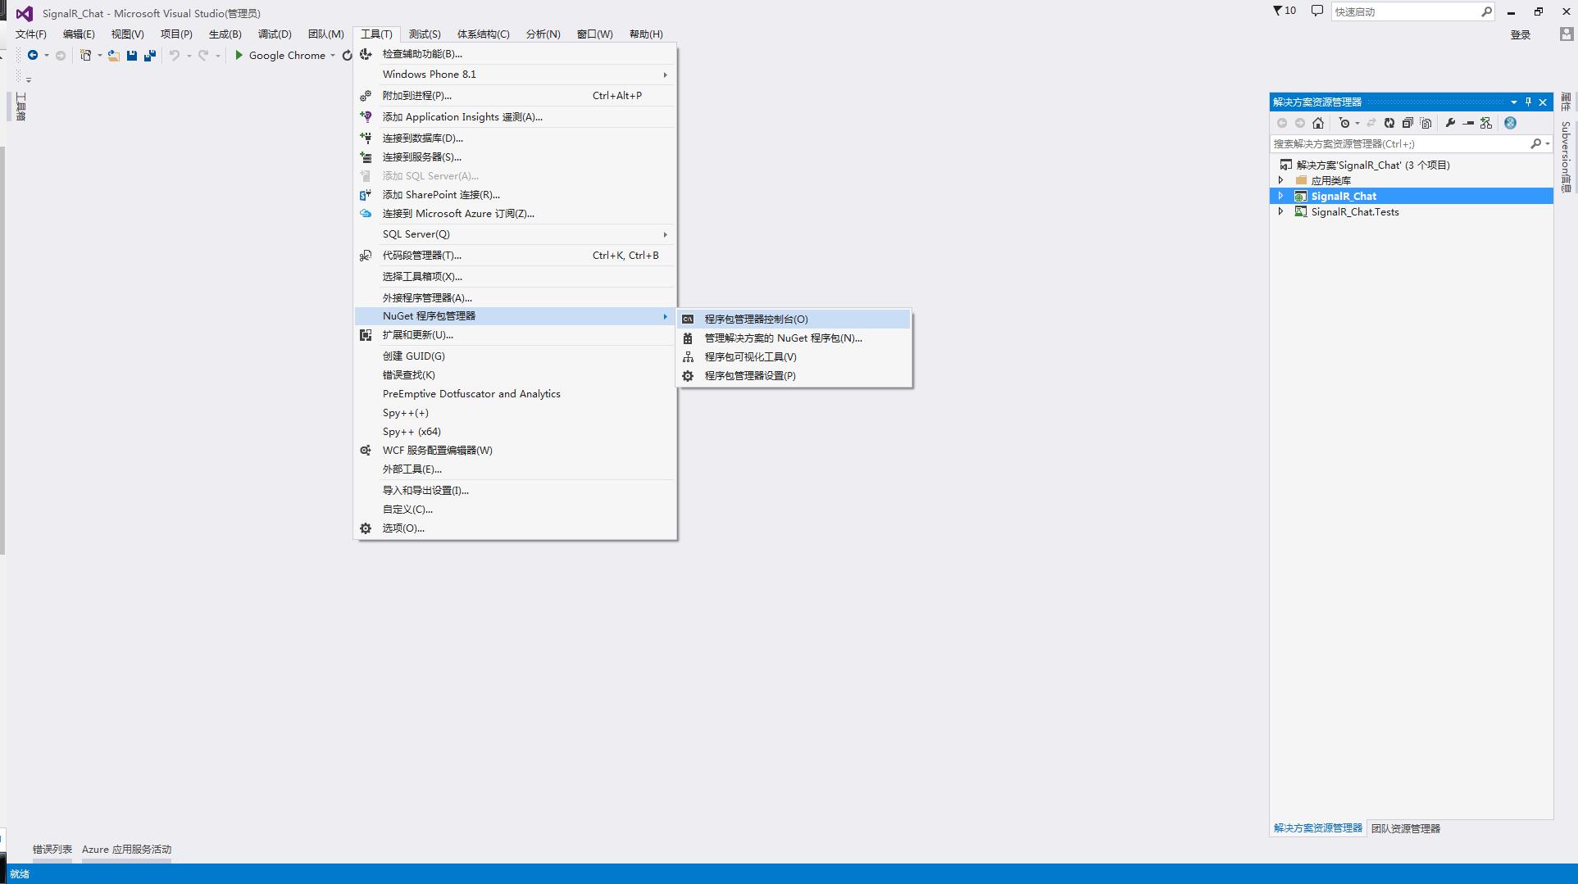Click the Save disk icon
Viewport: 1578px width, 884px height.
point(131,55)
